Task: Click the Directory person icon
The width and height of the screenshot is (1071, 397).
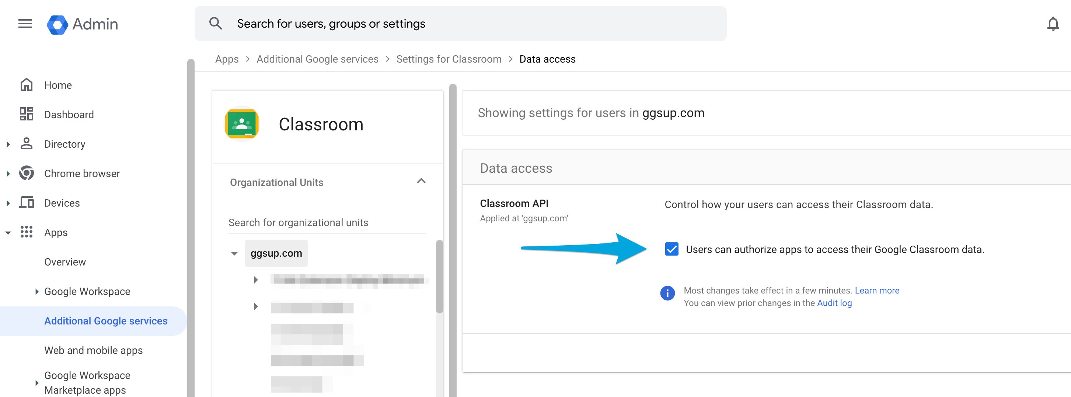Action: (x=27, y=144)
